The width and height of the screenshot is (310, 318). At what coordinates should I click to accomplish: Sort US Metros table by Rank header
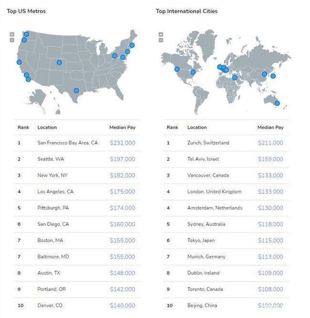(23, 127)
